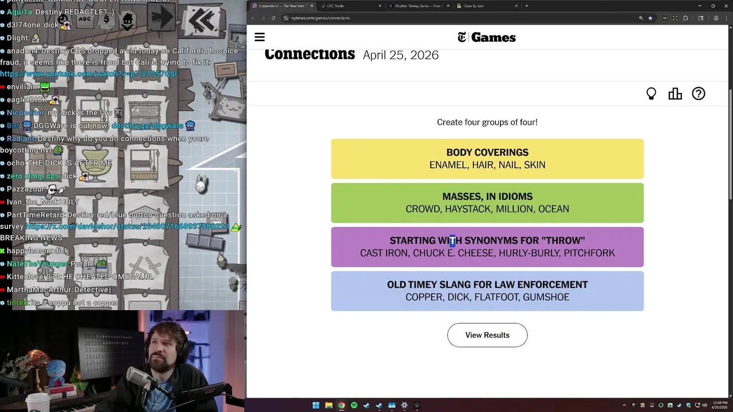Close the OEC Tradle tab
The image size is (733, 412).
(x=380, y=6)
